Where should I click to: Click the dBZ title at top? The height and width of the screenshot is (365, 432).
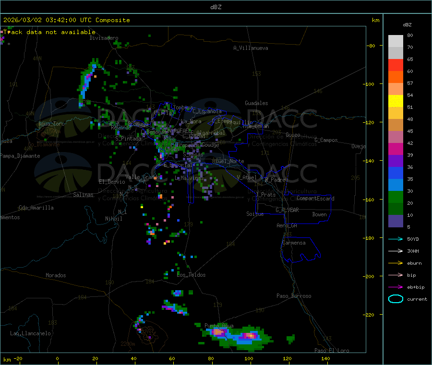tap(216, 7)
